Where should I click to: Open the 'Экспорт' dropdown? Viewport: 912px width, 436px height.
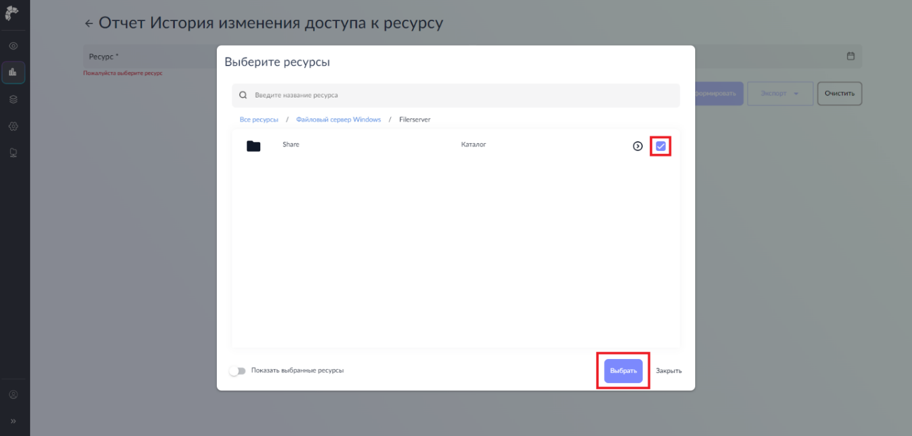click(780, 93)
